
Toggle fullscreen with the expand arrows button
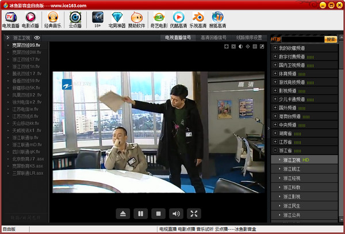(x=194, y=214)
